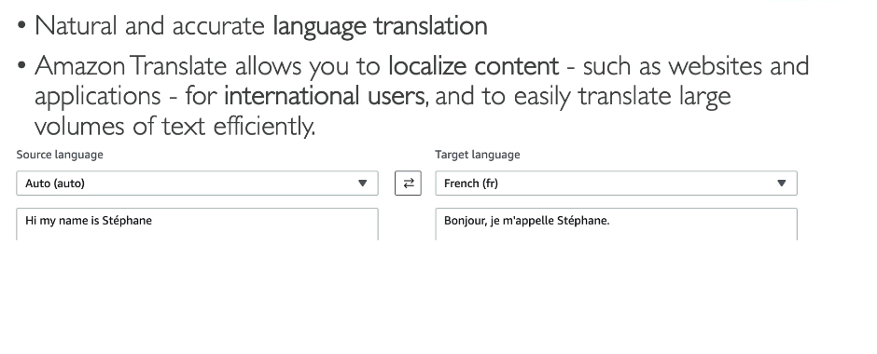Click the 'localize content' bold text

coord(474,66)
